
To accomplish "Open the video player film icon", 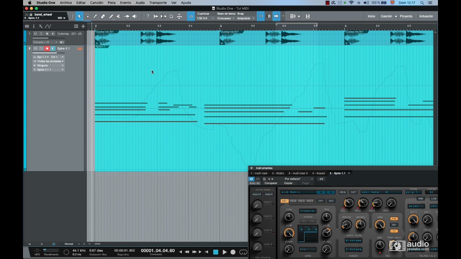I will tap(308, 16).
